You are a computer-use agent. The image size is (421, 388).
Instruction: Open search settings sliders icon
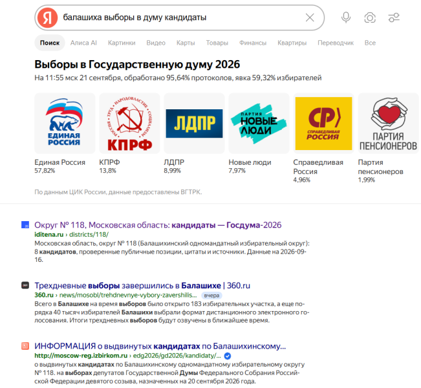[394, 17]
